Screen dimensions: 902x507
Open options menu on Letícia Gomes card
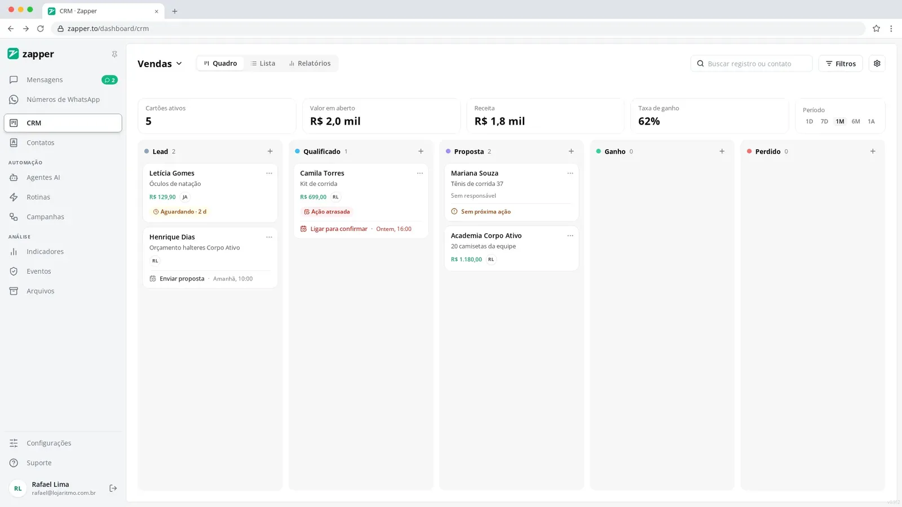(269, 174)
